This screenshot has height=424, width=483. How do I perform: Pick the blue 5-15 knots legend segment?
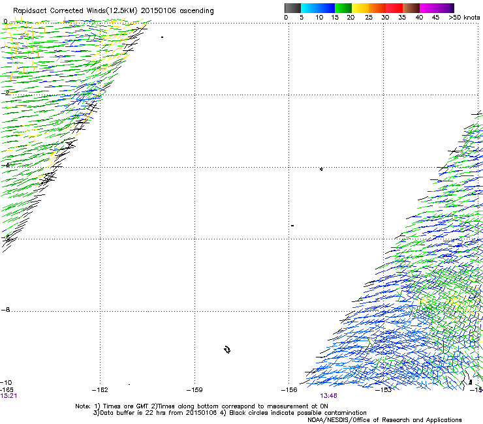coord(318,8)
